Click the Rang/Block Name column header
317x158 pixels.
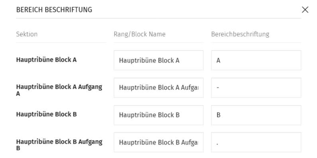pos(140,34)
